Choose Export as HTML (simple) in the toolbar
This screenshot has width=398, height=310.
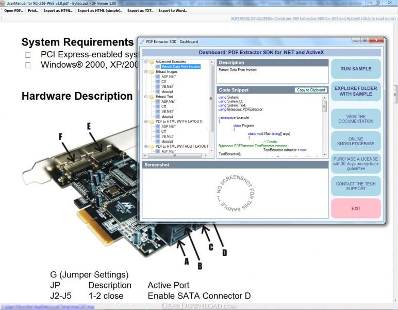(100, 11)
